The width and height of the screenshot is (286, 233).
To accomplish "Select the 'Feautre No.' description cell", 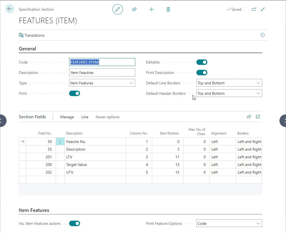I will 95,142.
